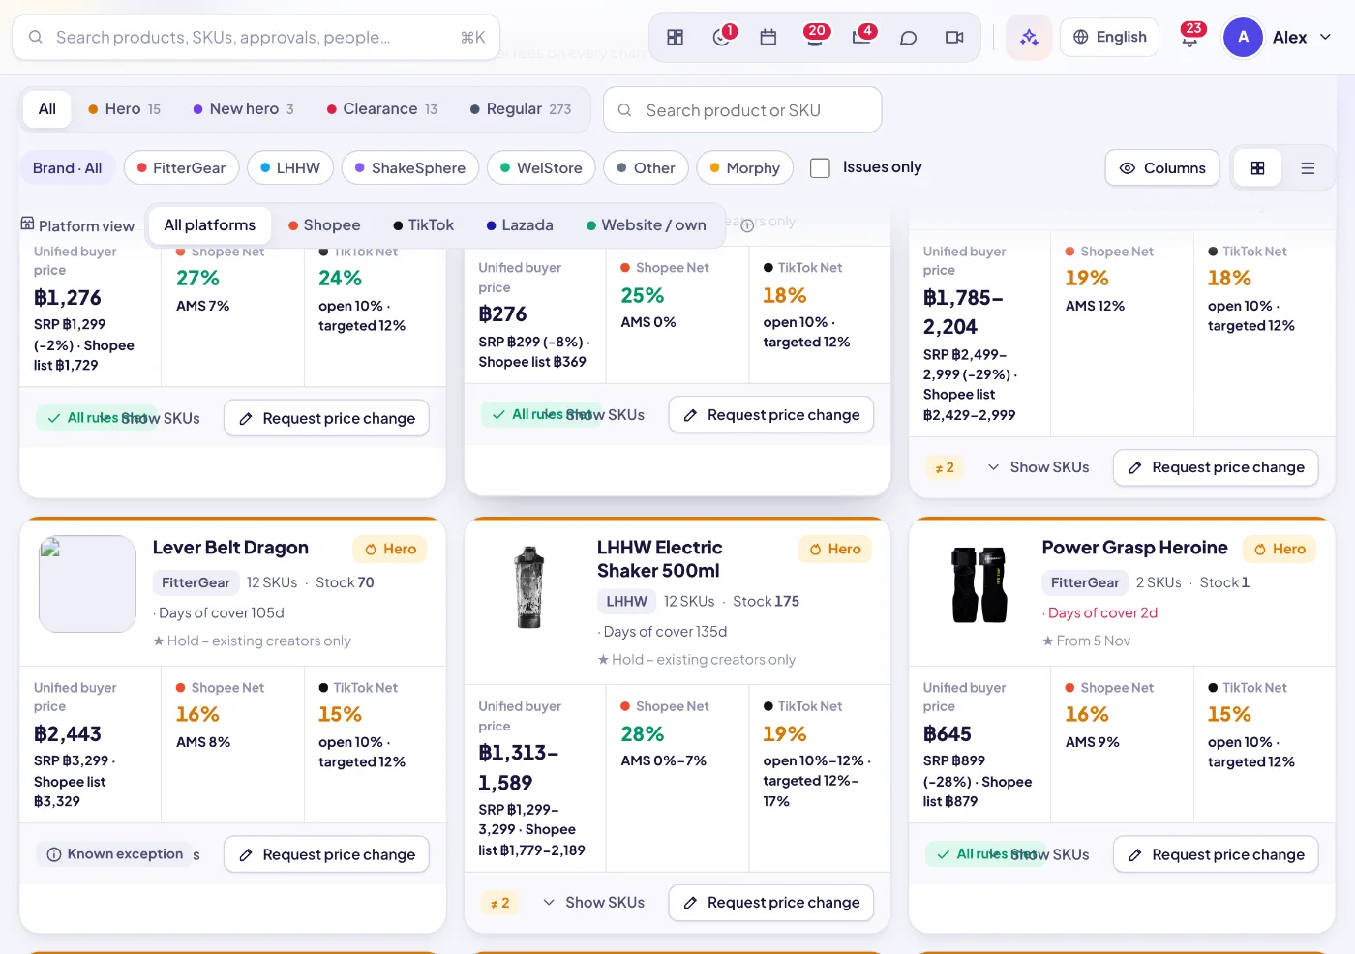Request price change for Power Grasp Heroine
This screenshot has height=954, width=1355.
(x=1216, y=854)
